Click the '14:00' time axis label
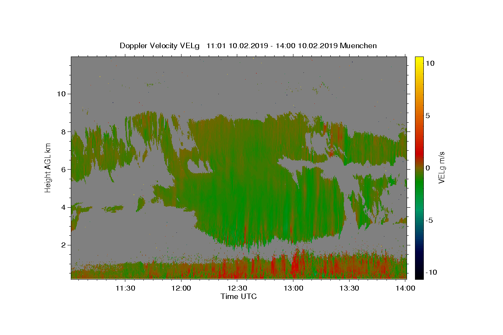The width and height of the screenshot is (503, 335). (x=405, y=288)
